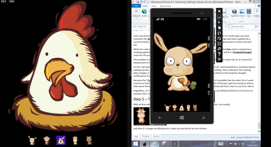Switch to the Home ribbon tab

coord(145,6)
